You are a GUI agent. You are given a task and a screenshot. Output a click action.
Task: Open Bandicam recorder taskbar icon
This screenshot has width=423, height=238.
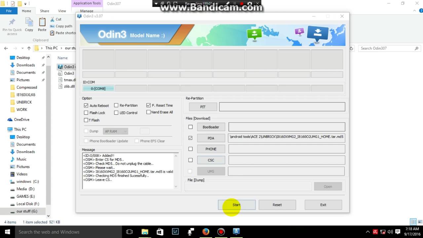pyautogui.click(x=221, y=232)
